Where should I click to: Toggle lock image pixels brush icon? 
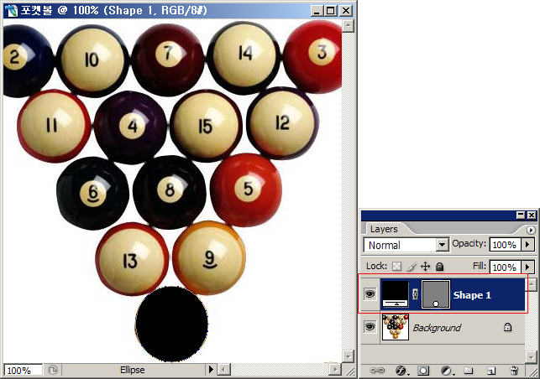tap(412, 267)
